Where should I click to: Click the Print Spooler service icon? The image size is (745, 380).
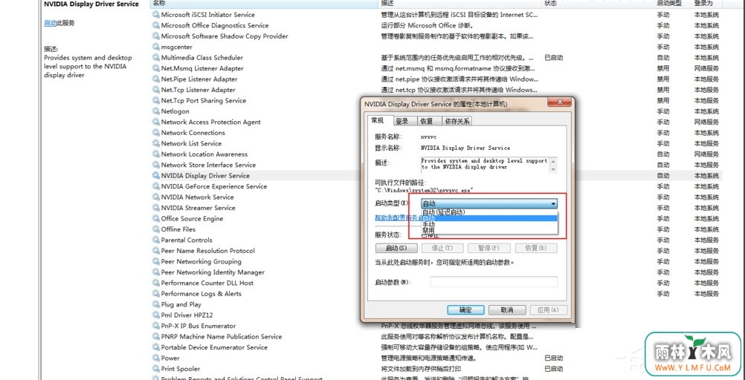point(156,369)
